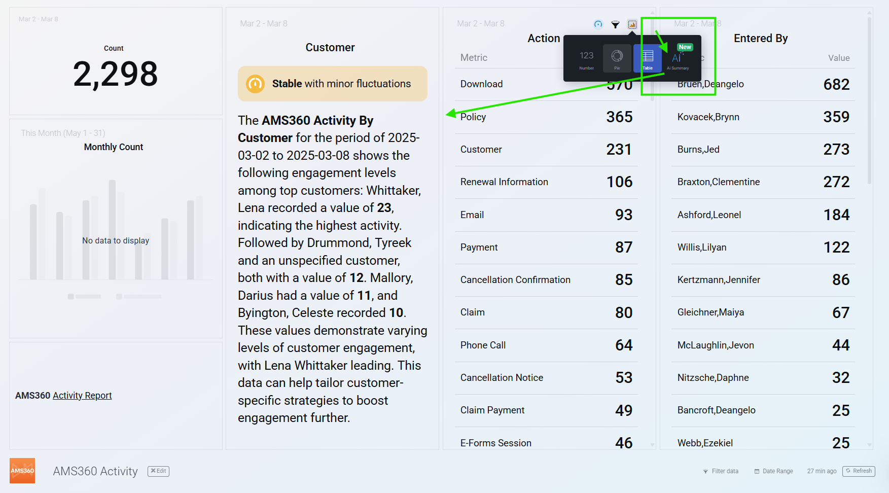Click the funnel filter icon on Action widget
The width and height of the screenshot is (889, 493).
[x=615, y=24]
